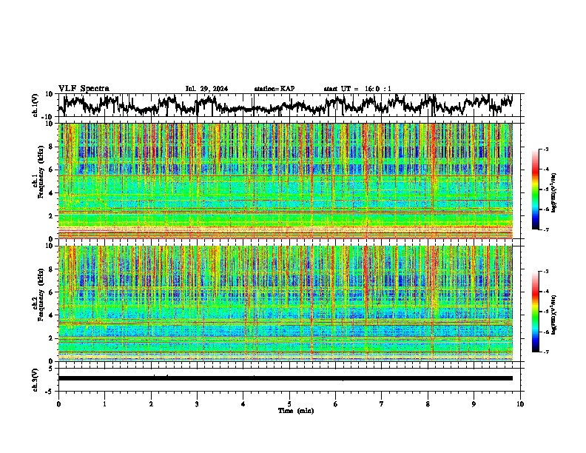Click the ch.1 voltage waveform trace panel
The height and width of the screenshot is (453, 586).
point(289,105)
